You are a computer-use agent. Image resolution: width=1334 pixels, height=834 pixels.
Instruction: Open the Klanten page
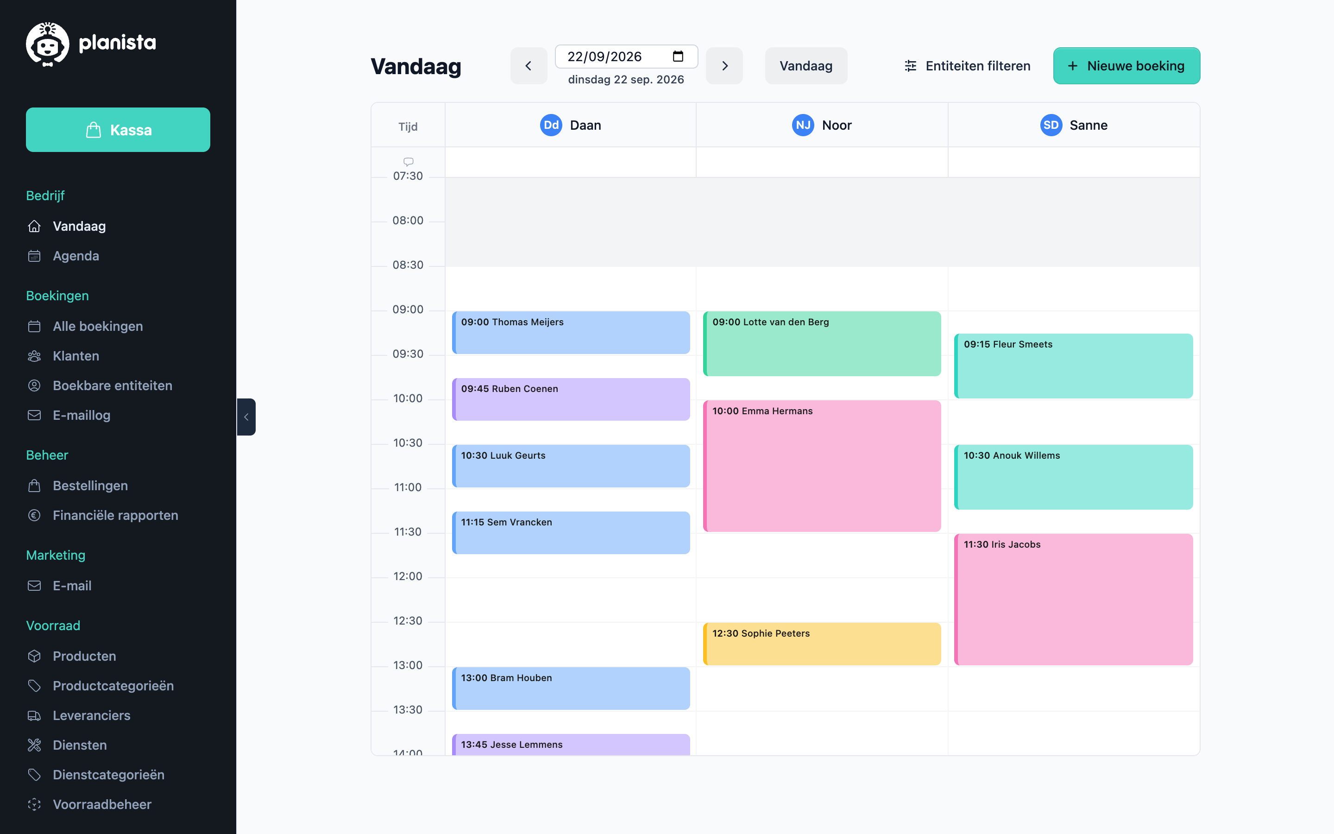[x=76, y=356]
